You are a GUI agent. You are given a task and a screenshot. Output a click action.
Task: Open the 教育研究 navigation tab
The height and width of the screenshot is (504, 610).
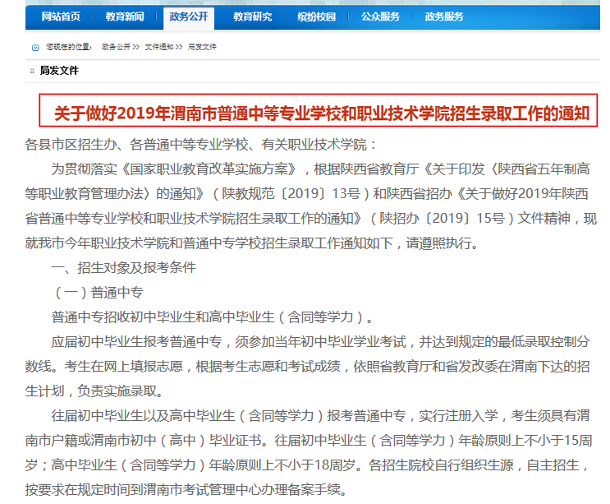253,16
